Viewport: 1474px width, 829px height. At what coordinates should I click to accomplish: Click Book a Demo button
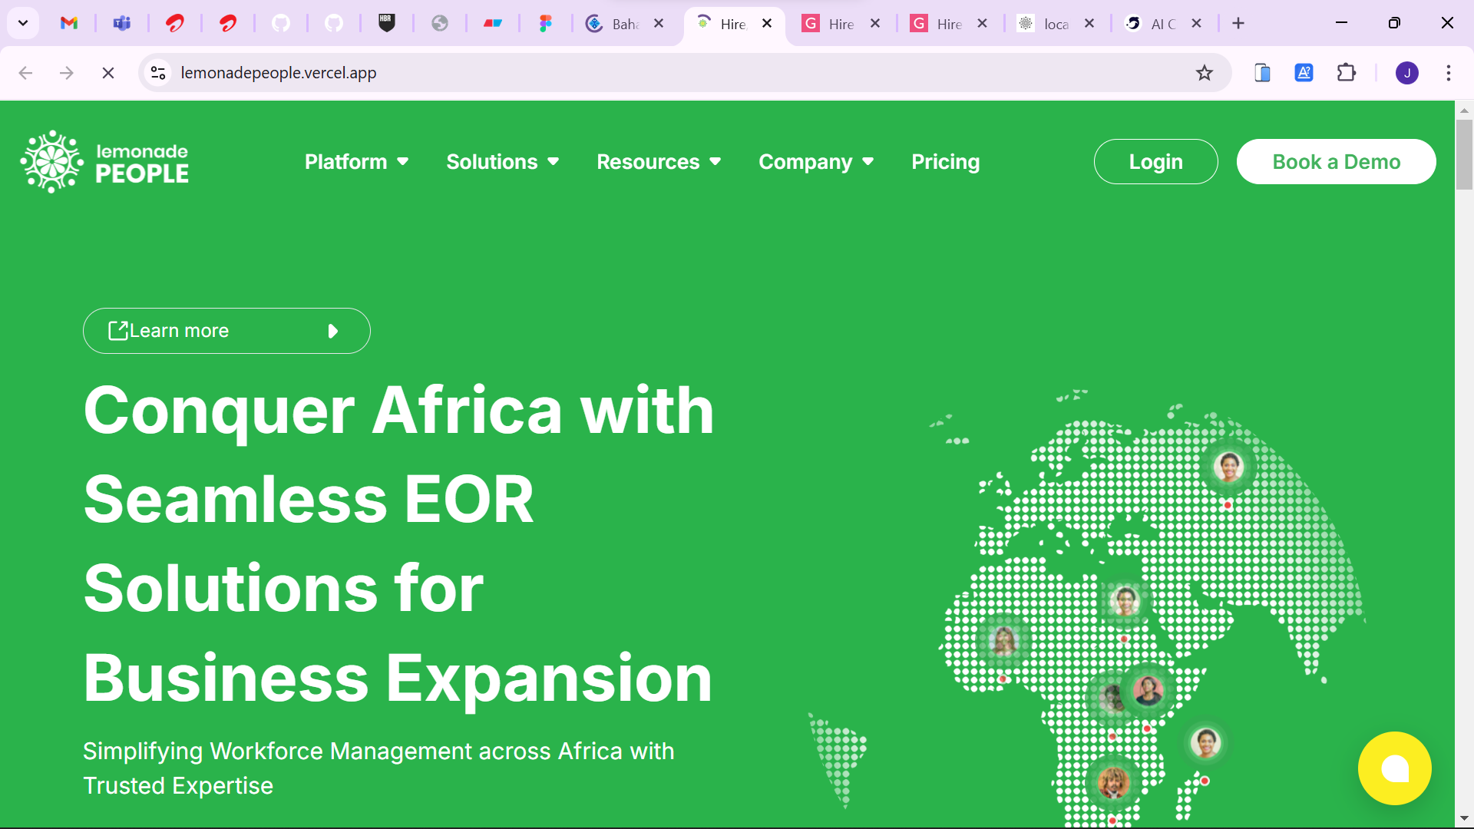[x=1336, y=162]
